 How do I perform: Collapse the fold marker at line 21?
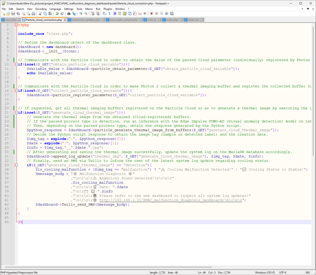point(16,113)
